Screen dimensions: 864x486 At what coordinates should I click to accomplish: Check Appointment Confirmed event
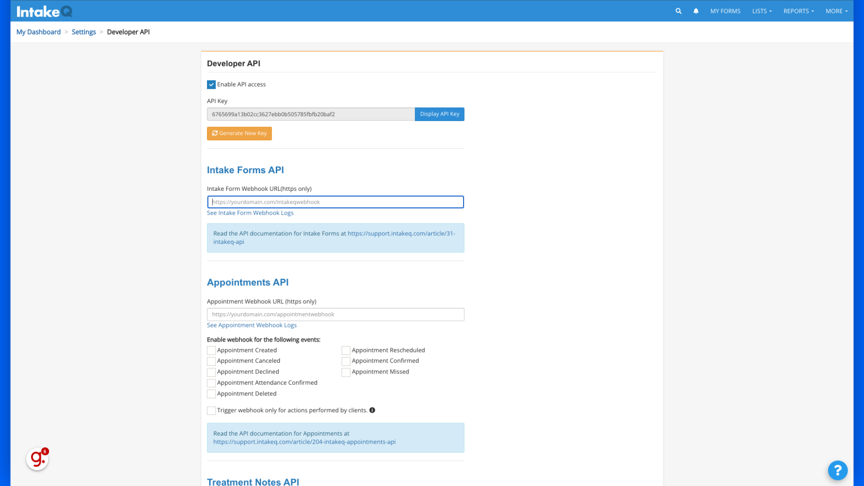coord(346,361)
